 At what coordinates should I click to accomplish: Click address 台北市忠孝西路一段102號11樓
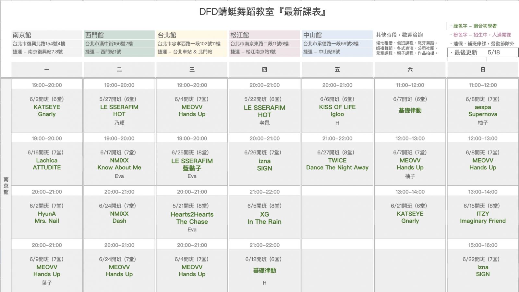(189, 44)
